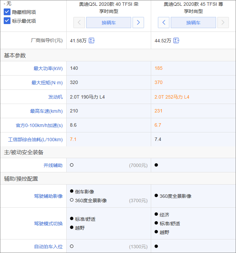
Task: Click the 基本参数 section header
Action: tap(15, 55)
